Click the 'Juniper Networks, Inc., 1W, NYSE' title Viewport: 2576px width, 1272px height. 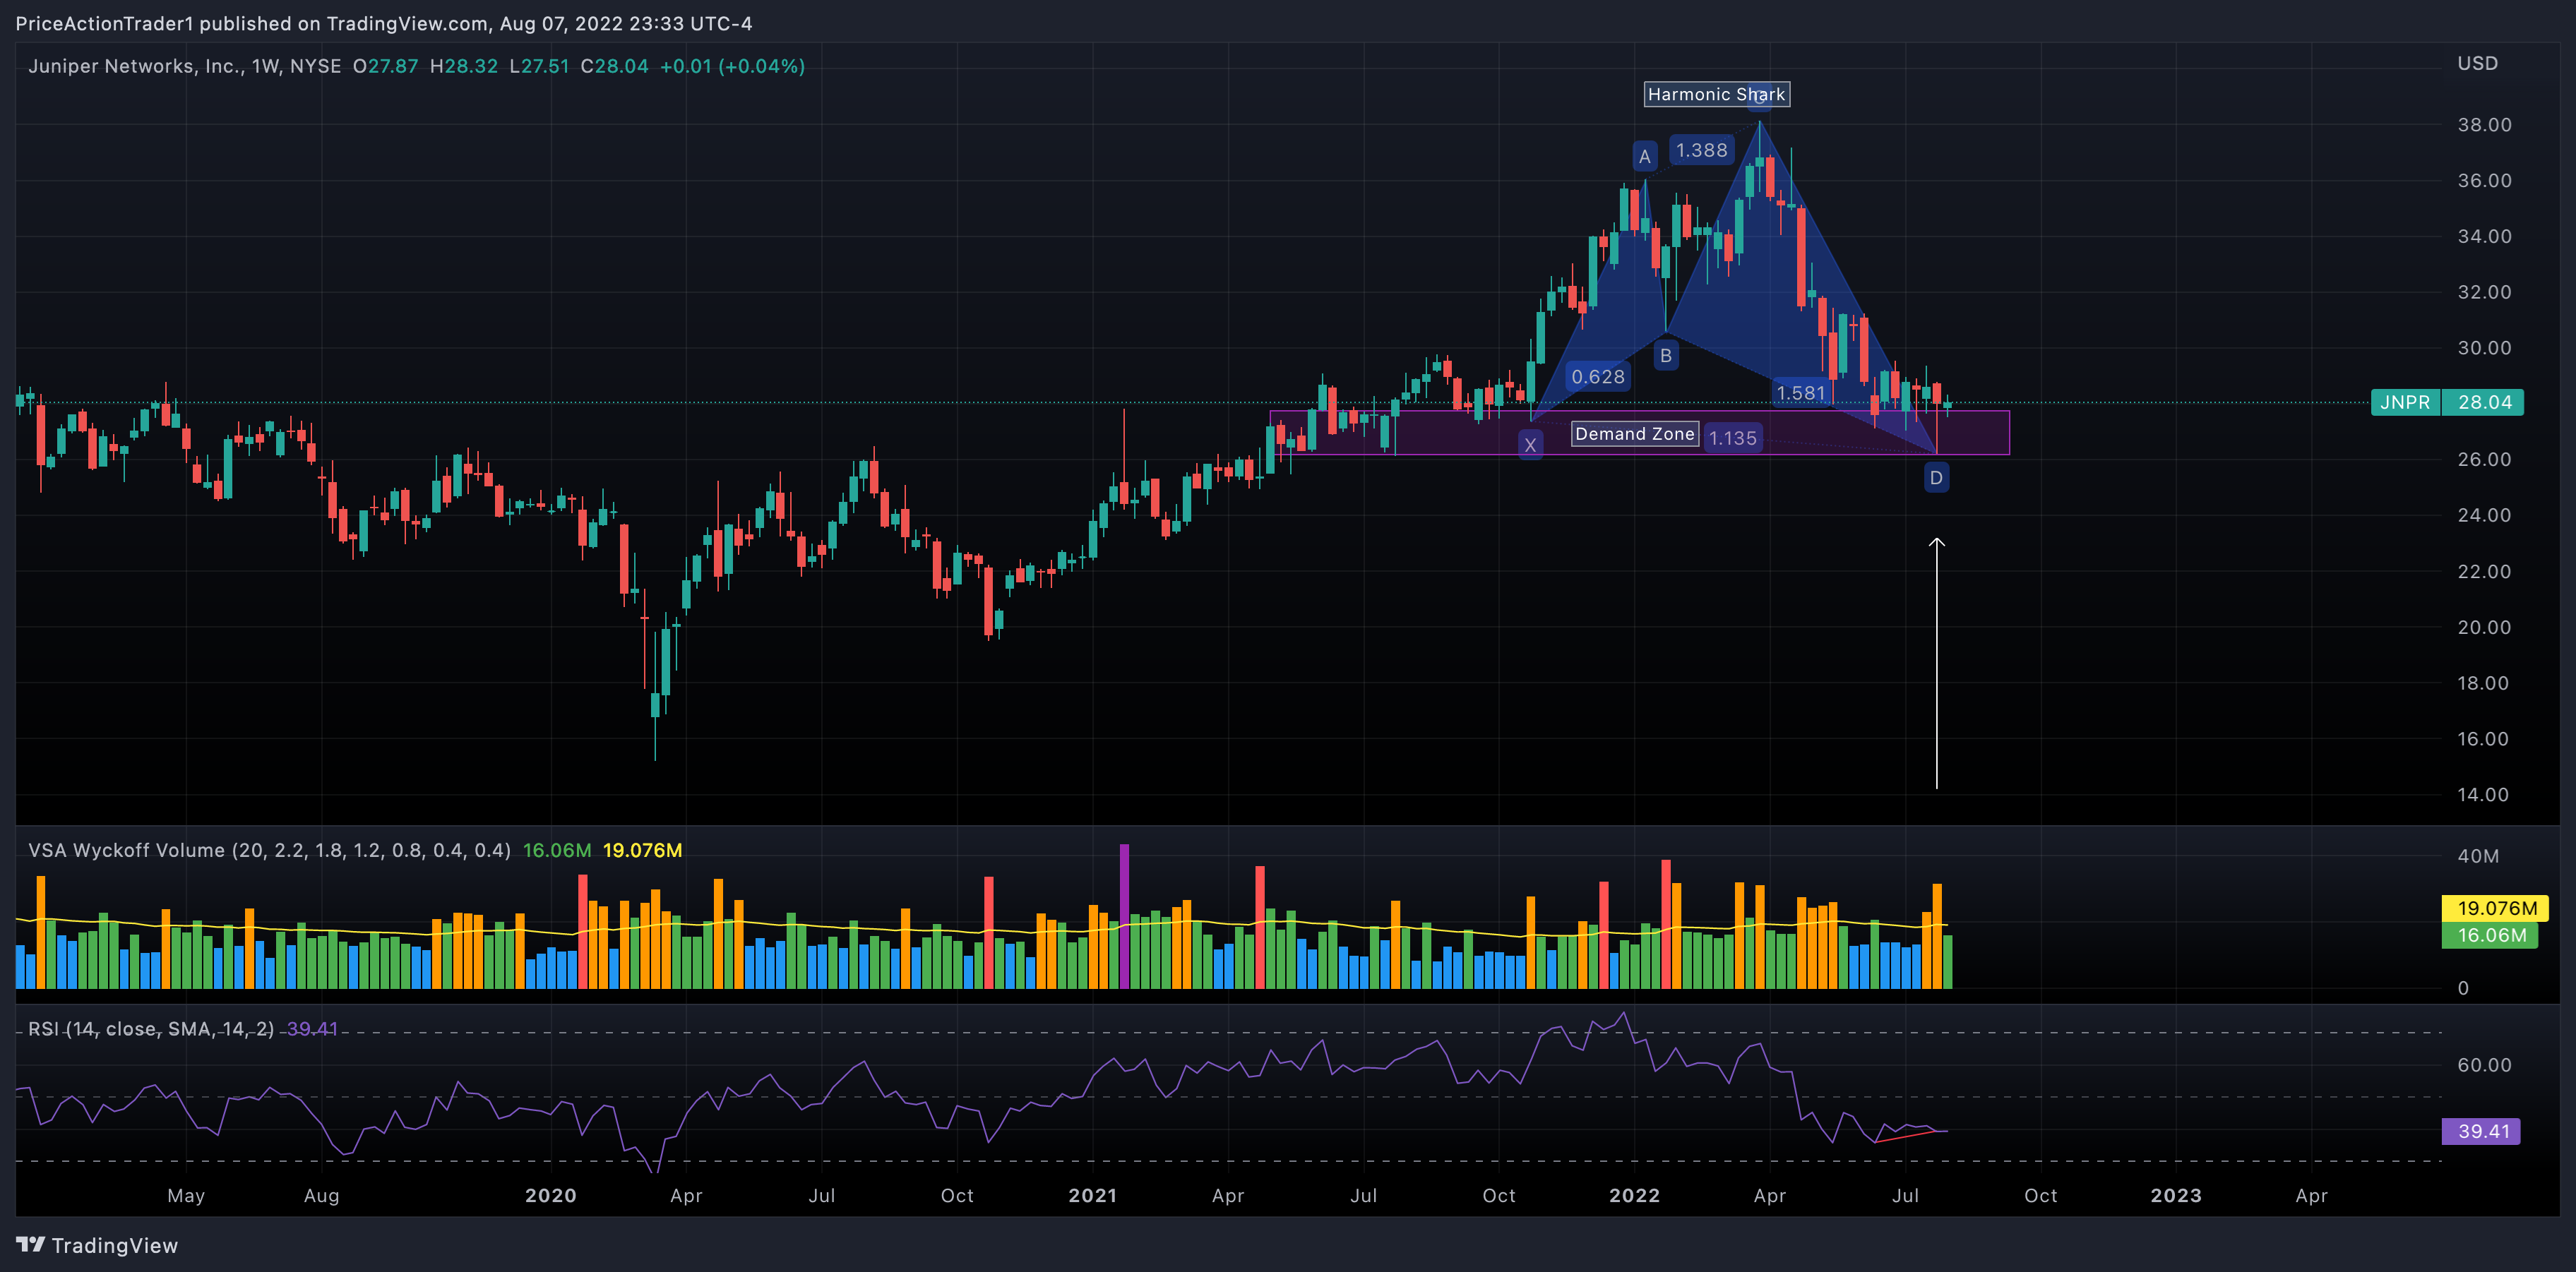click(x=185, y=66)
